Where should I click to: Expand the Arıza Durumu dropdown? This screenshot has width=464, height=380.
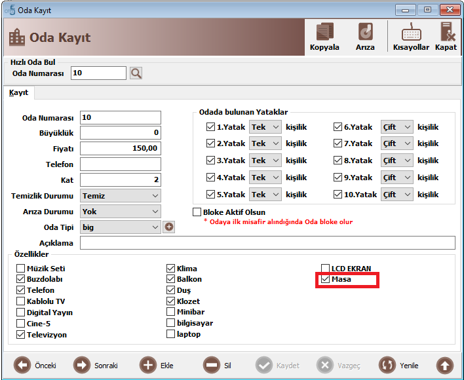(x=121, y=212)
